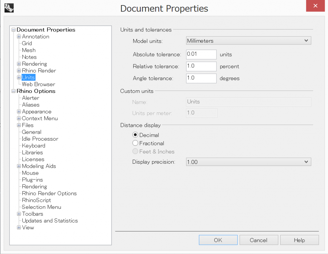Open the Rhino Render Options page
This screenshot has height=254, width=328.
[x=49, y=193]
